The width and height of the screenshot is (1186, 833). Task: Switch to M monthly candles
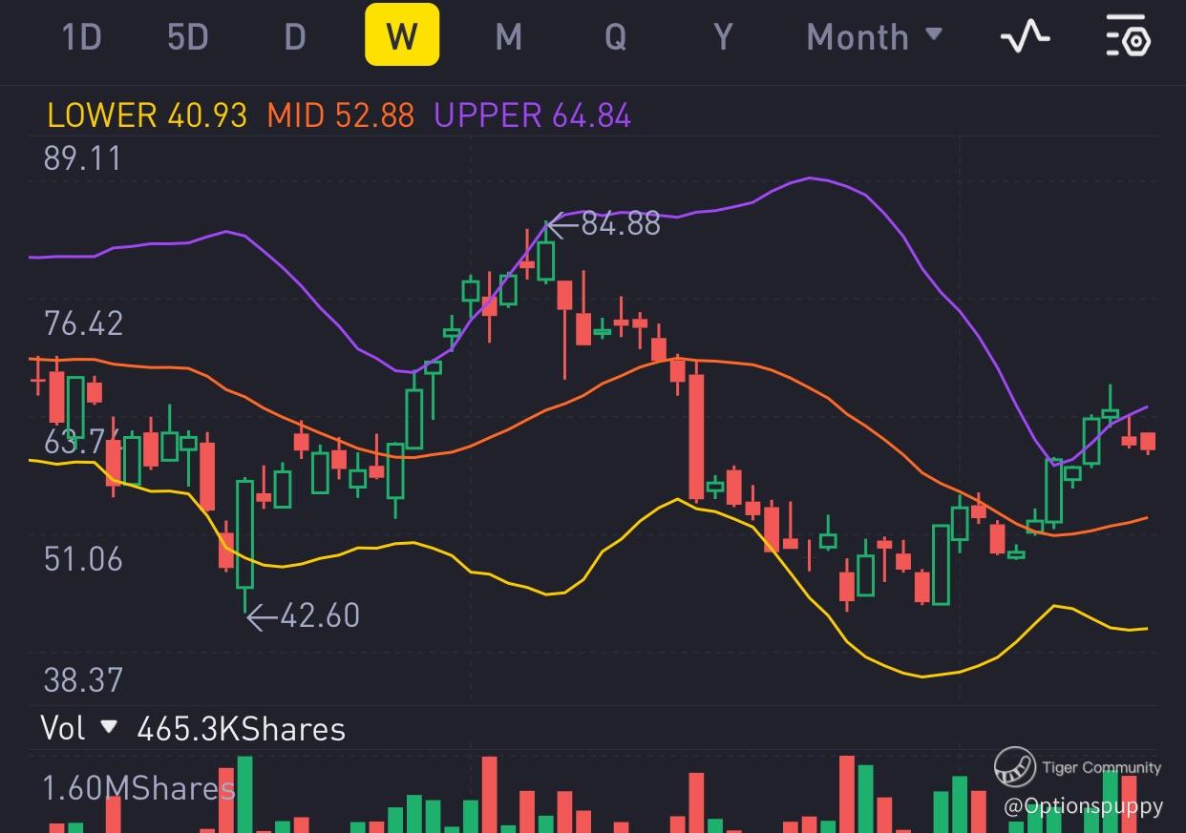point(509,37)
